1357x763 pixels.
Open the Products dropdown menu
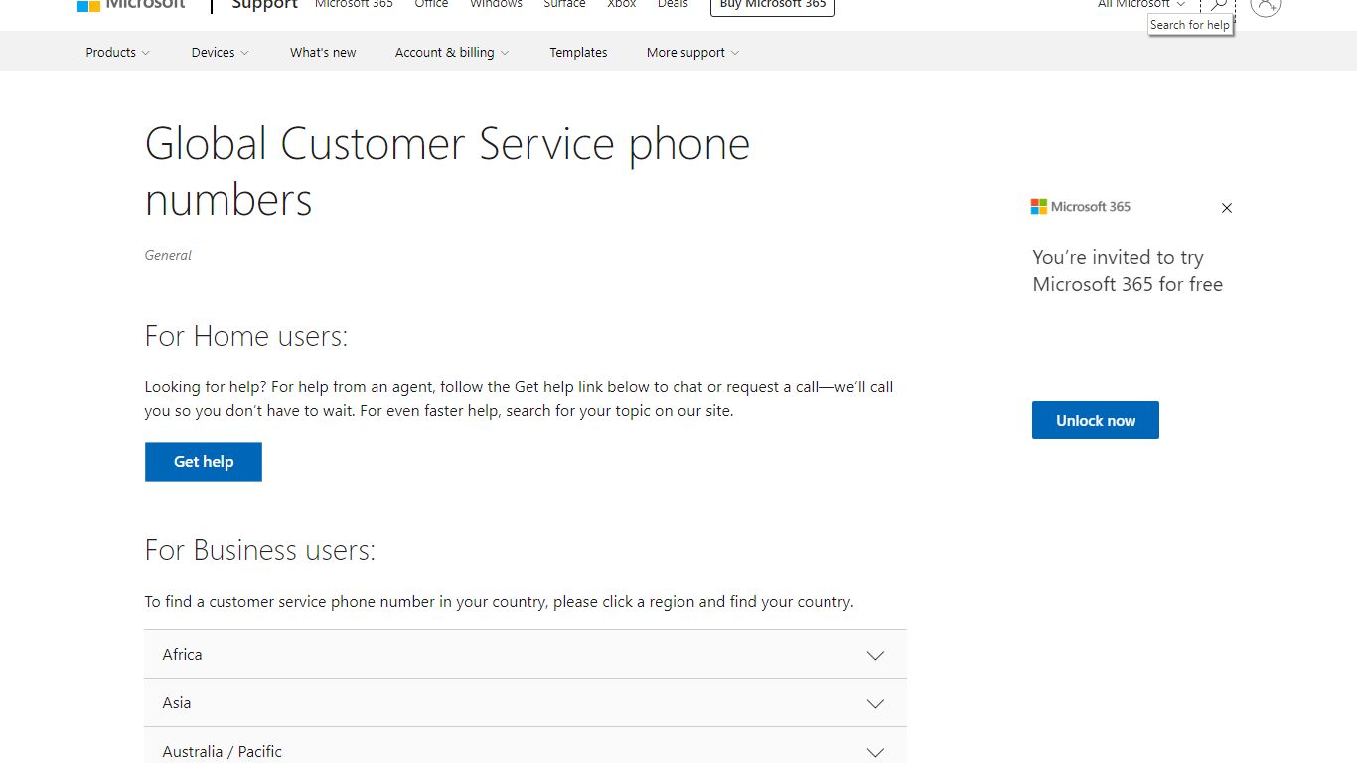117,53
